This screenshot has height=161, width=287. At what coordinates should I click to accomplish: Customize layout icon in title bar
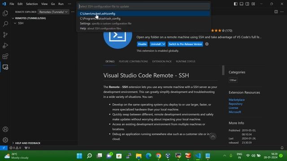253,4
